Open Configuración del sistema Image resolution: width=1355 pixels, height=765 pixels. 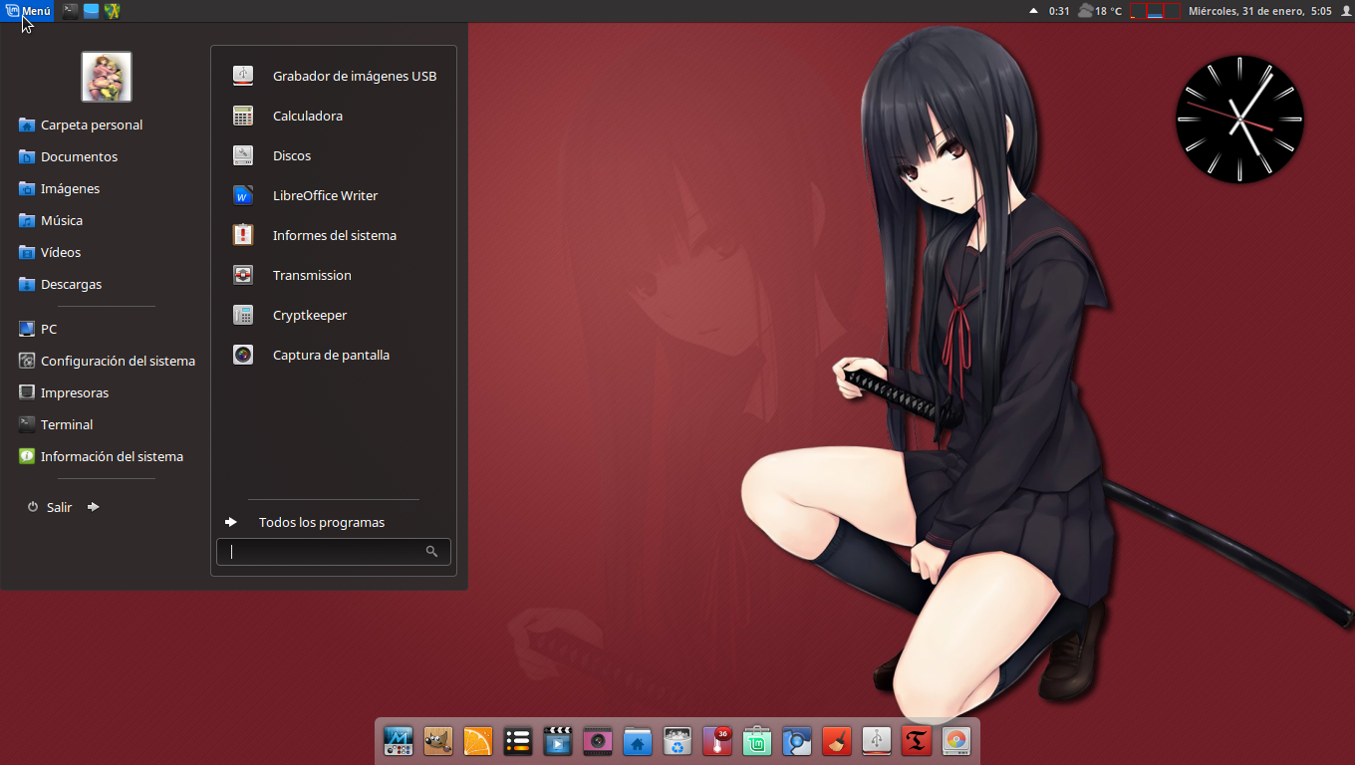point(107,361)
